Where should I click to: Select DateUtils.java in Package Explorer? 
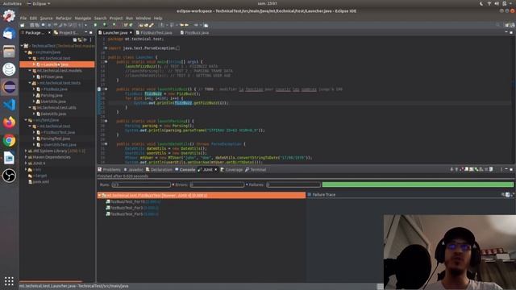53,114
